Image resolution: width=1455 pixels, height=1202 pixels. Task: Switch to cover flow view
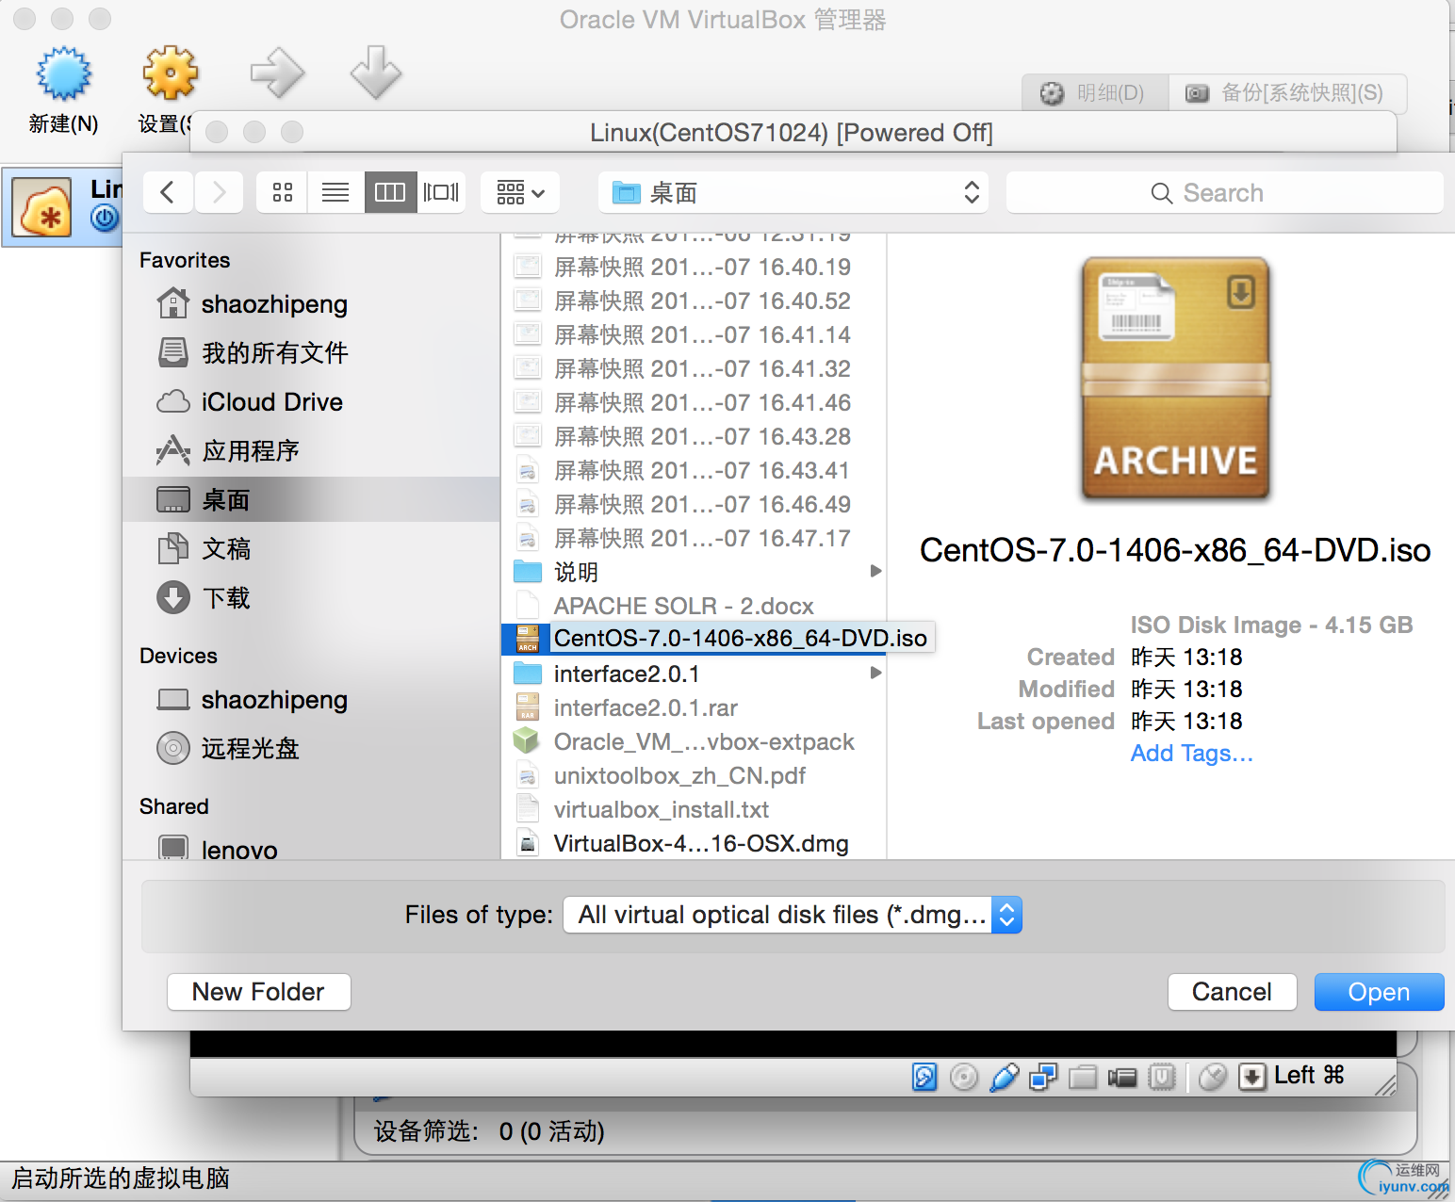pyautogui.click(x=441, y=192)
